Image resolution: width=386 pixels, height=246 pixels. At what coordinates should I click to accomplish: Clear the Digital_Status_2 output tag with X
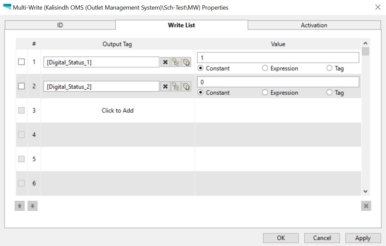pyautogui.click(x=165, y=87)
